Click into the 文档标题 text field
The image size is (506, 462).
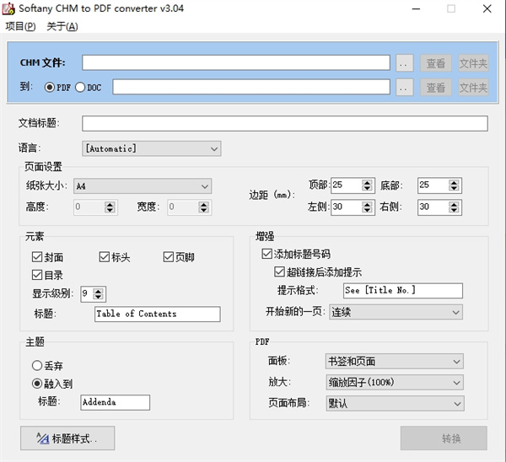coord(285,124)
